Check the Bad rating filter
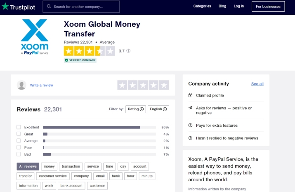The image size is (295, 192). [19, 154]
